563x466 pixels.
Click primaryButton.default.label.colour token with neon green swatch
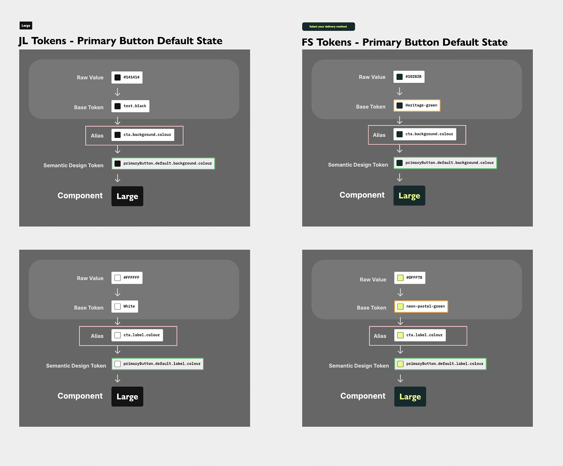pyautogui.click(x=440, y=364)
